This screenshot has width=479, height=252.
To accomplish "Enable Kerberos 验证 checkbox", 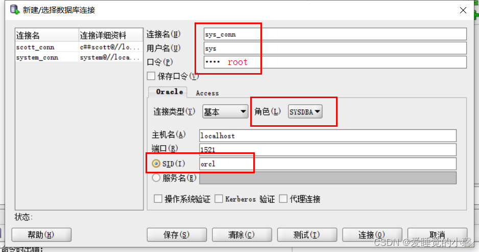I will click(219, 199).
